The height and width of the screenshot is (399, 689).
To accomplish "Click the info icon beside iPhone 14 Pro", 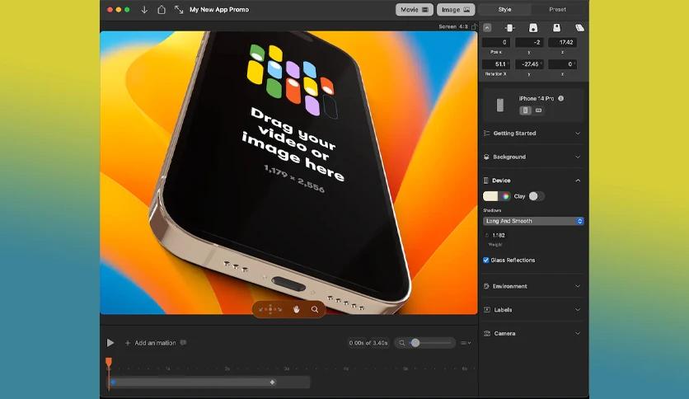I will [x=560, y=98].
